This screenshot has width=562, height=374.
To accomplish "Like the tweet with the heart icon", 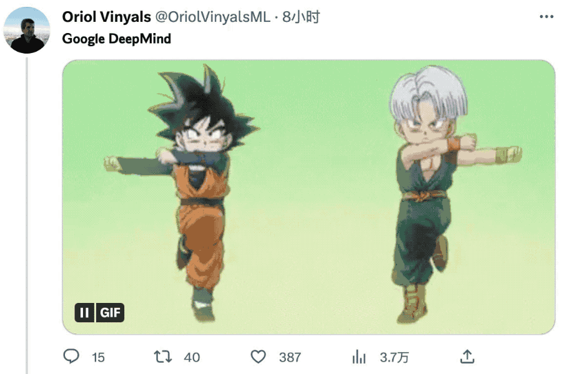I will 258,357.
